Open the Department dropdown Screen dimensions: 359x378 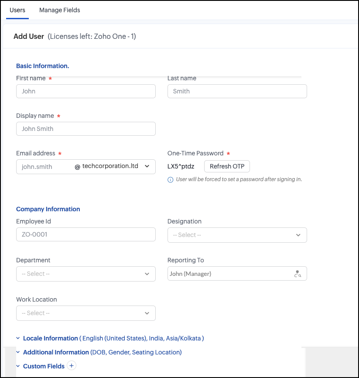85,274
